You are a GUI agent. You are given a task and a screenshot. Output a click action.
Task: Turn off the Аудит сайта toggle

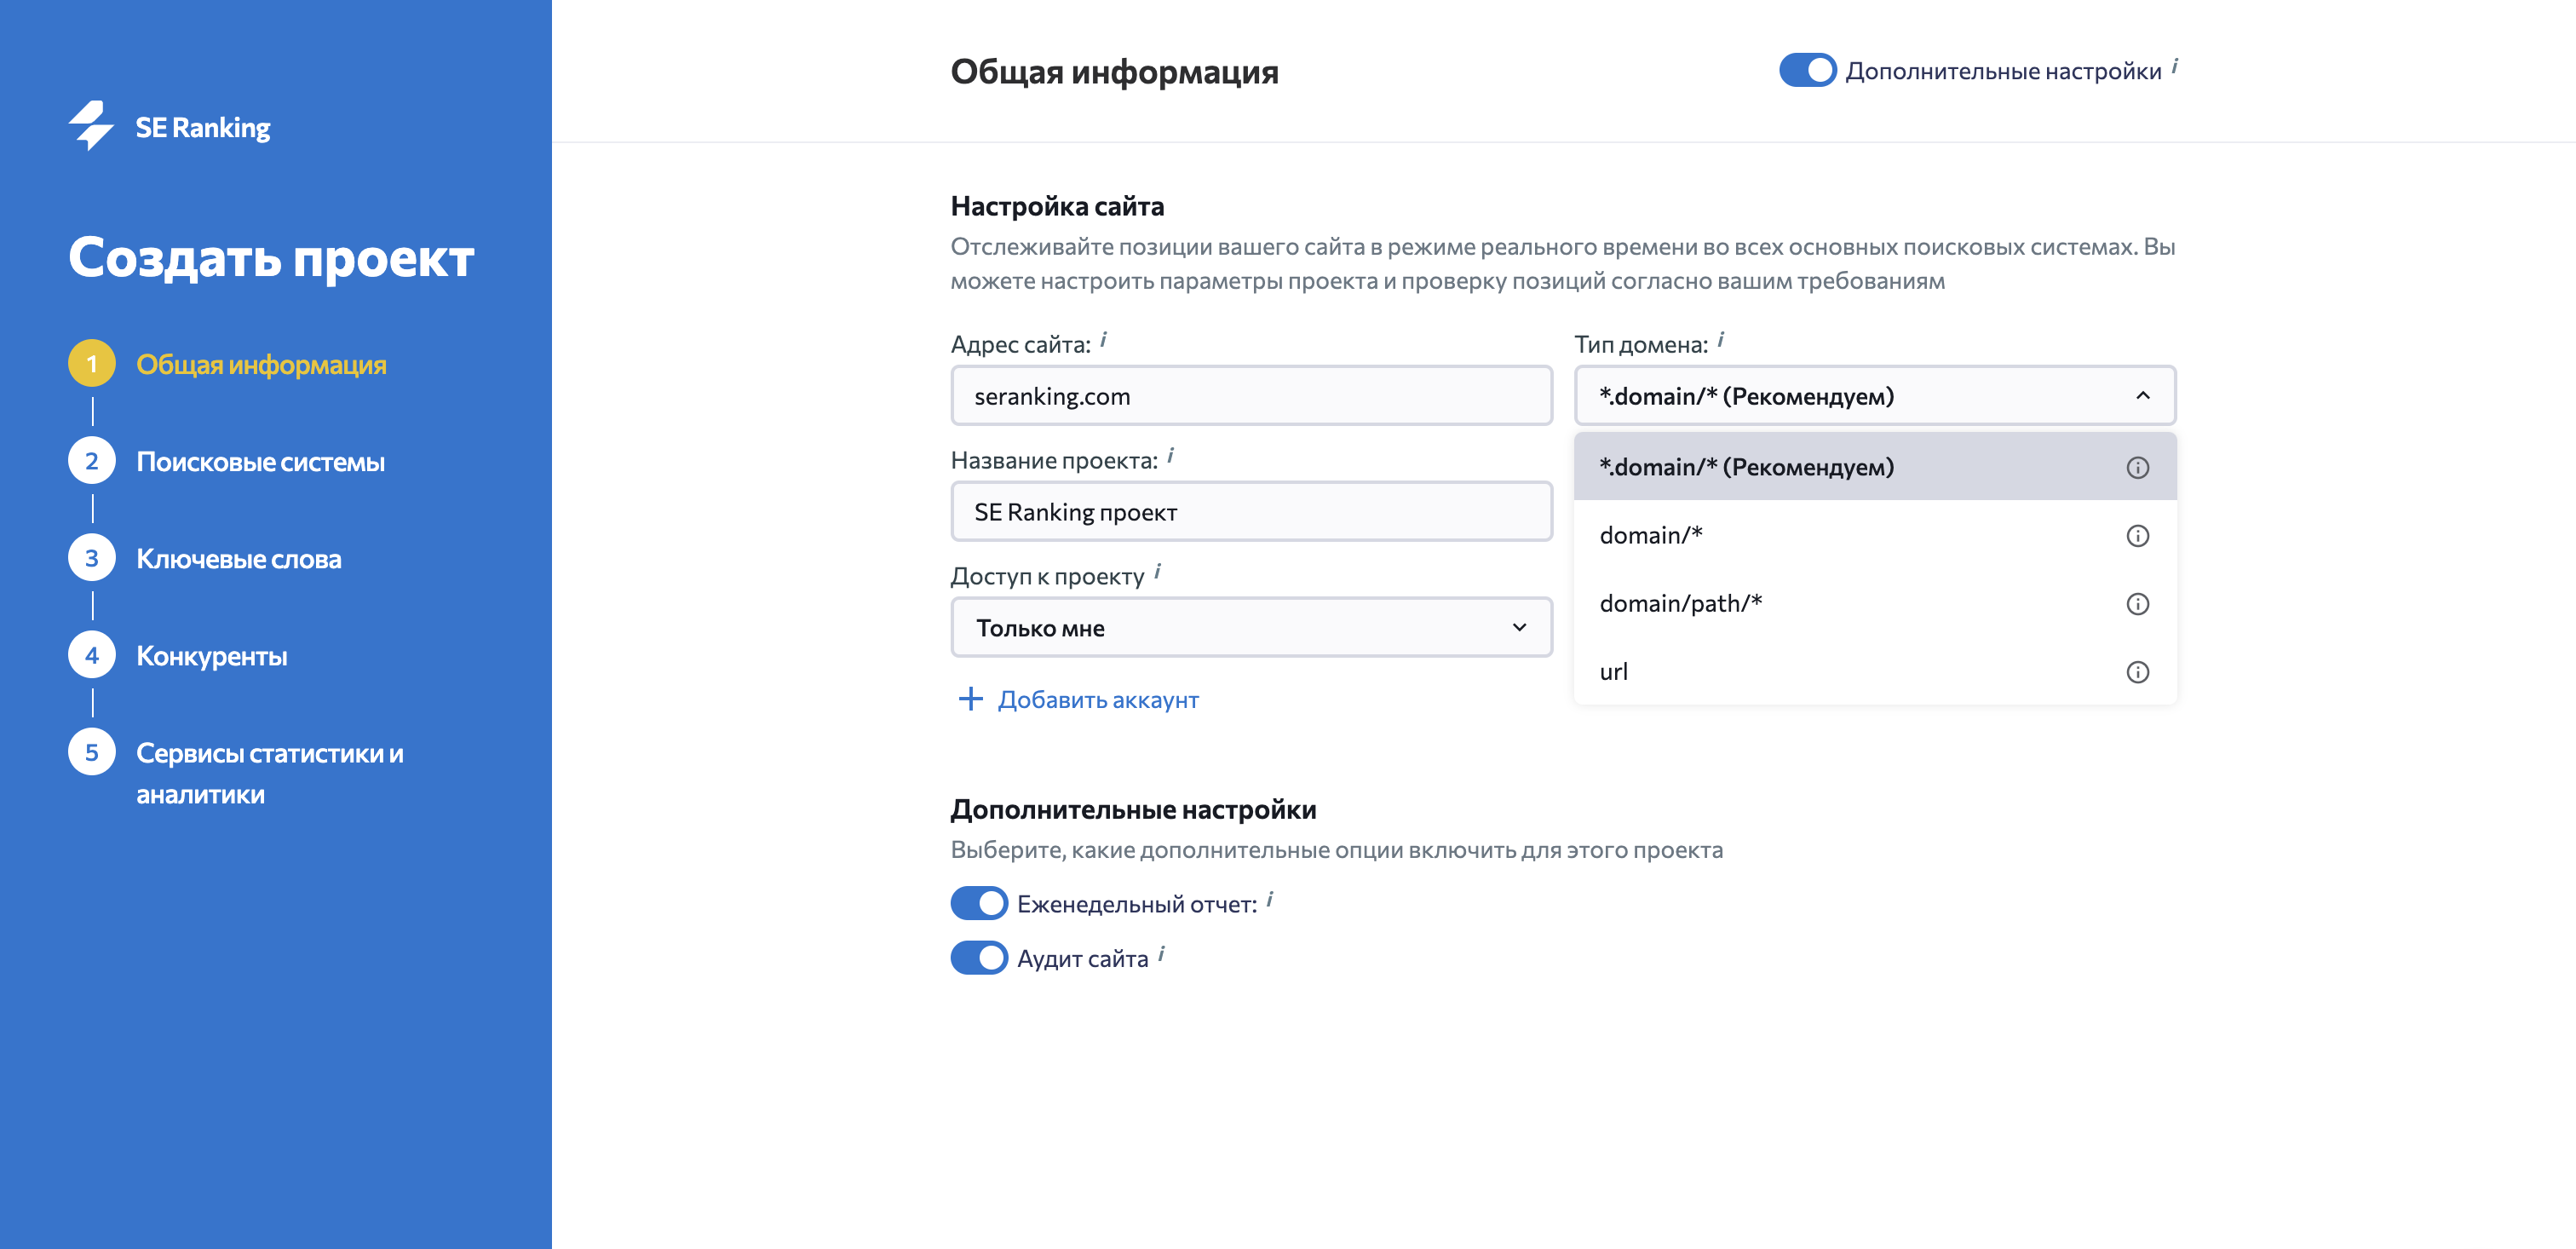point(979,958)
